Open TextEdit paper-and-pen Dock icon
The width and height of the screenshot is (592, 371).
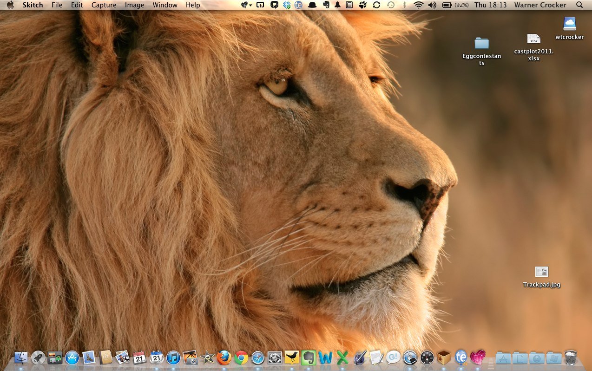tap(376, 358)
